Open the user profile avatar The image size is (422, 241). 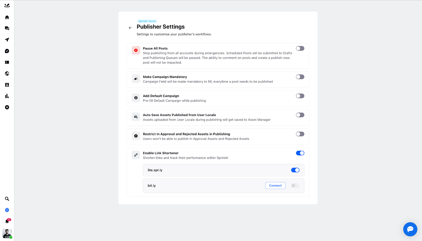point(7,234)
